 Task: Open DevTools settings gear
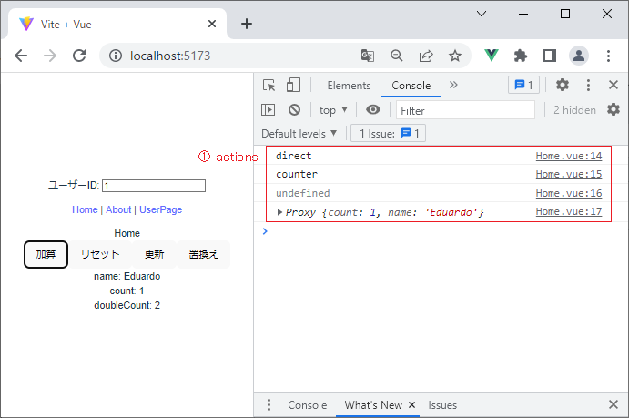click(x=563, y=85)
